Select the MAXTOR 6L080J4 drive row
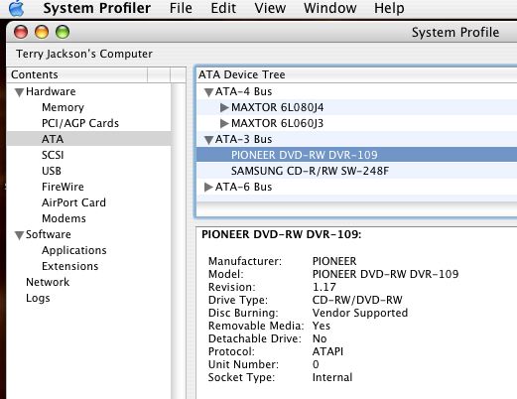Viewport: 517px width, 399px height. pyautogui.click(x=356, y=107)
